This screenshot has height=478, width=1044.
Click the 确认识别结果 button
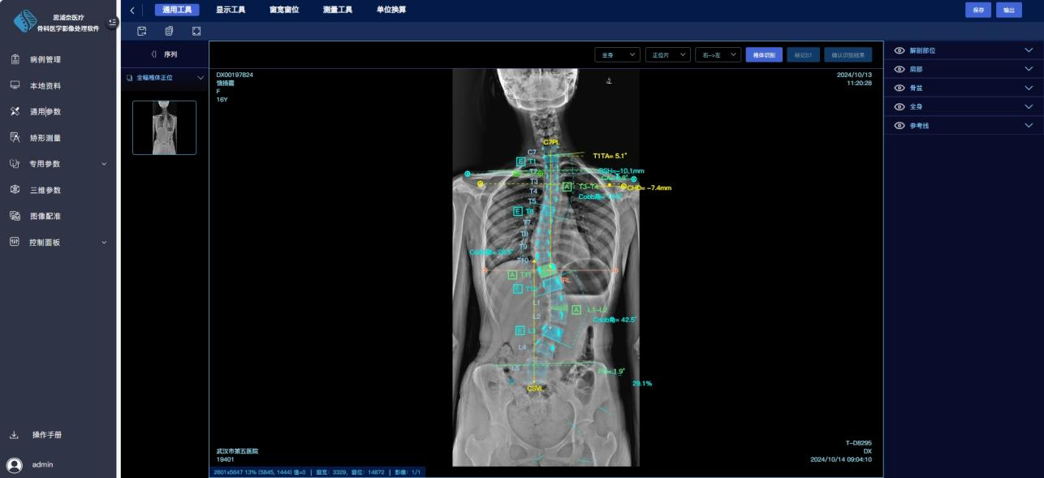pos(848,55)
